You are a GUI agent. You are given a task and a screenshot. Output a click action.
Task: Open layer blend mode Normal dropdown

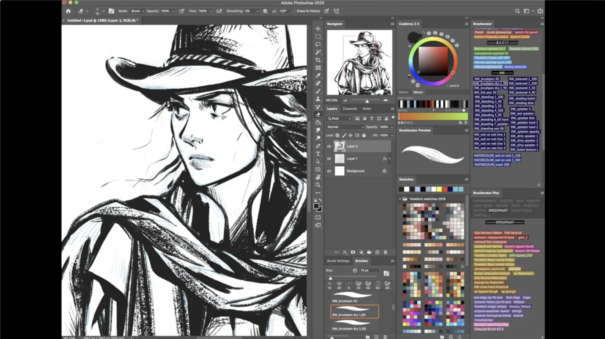tap(345, 127)
